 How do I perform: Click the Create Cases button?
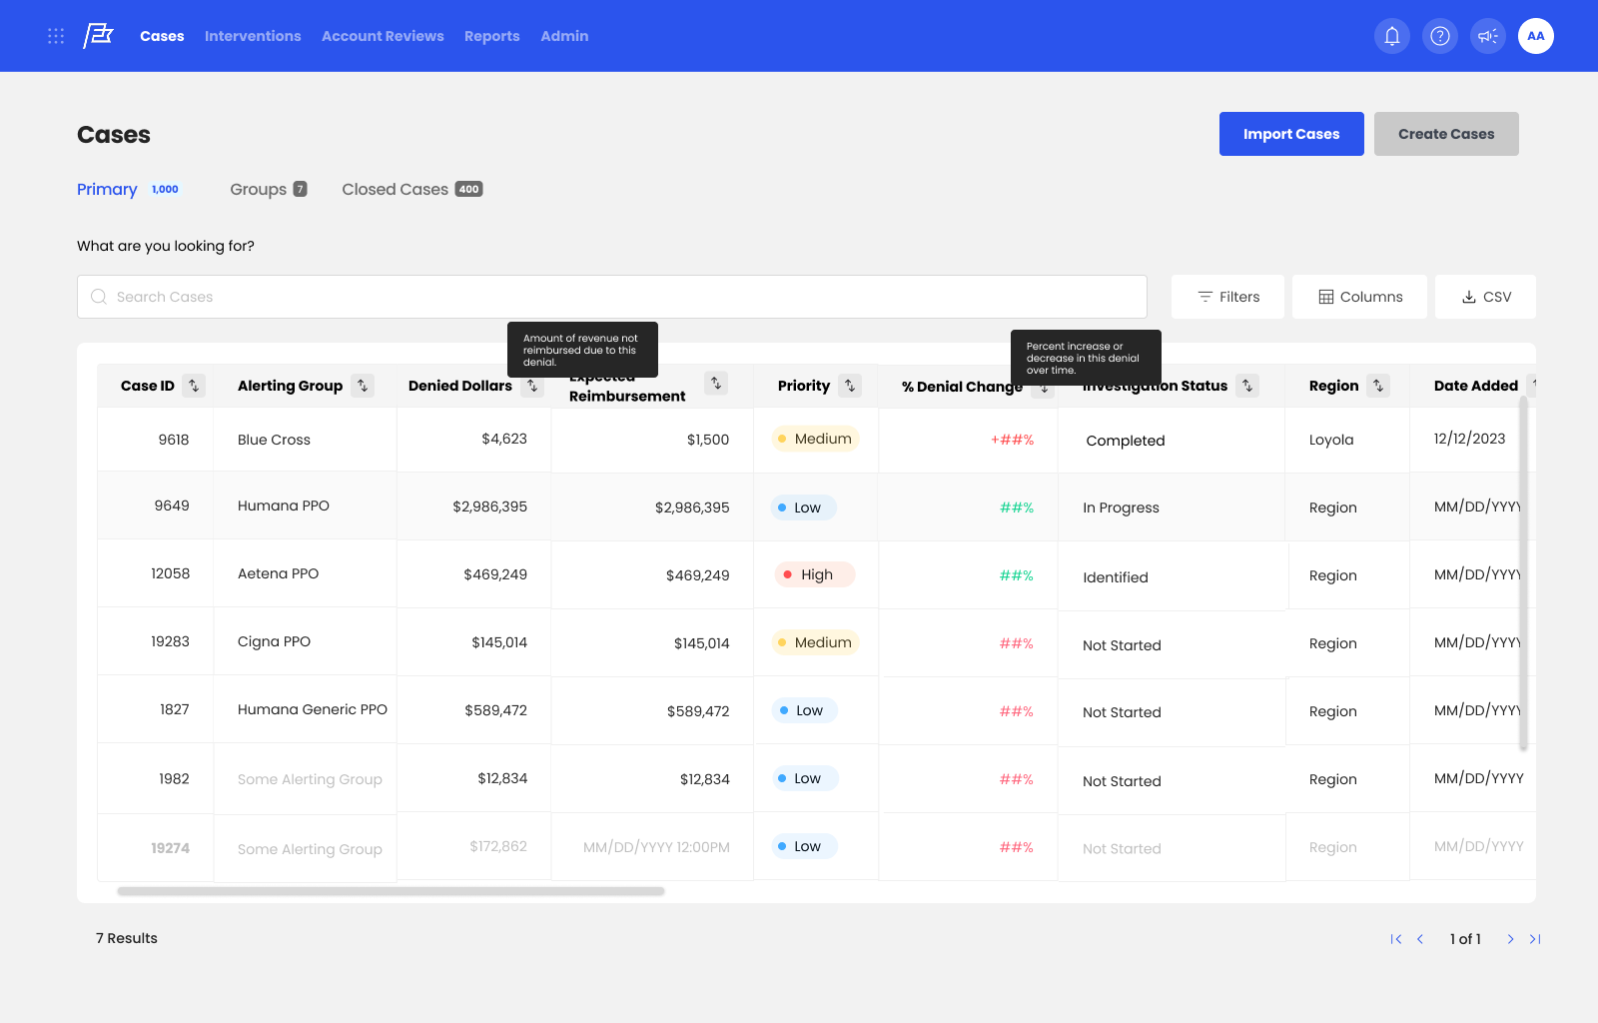(x=1446, y=134)
